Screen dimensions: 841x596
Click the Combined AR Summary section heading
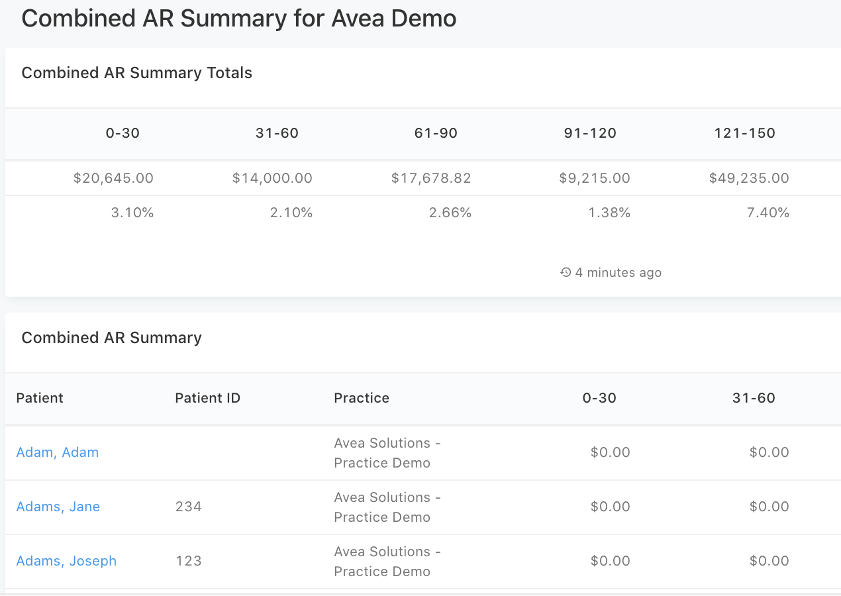coord(111,338)
